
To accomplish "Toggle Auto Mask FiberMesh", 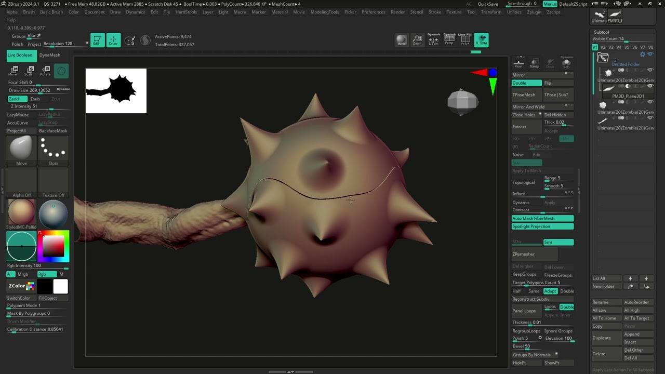I will 543,219.
